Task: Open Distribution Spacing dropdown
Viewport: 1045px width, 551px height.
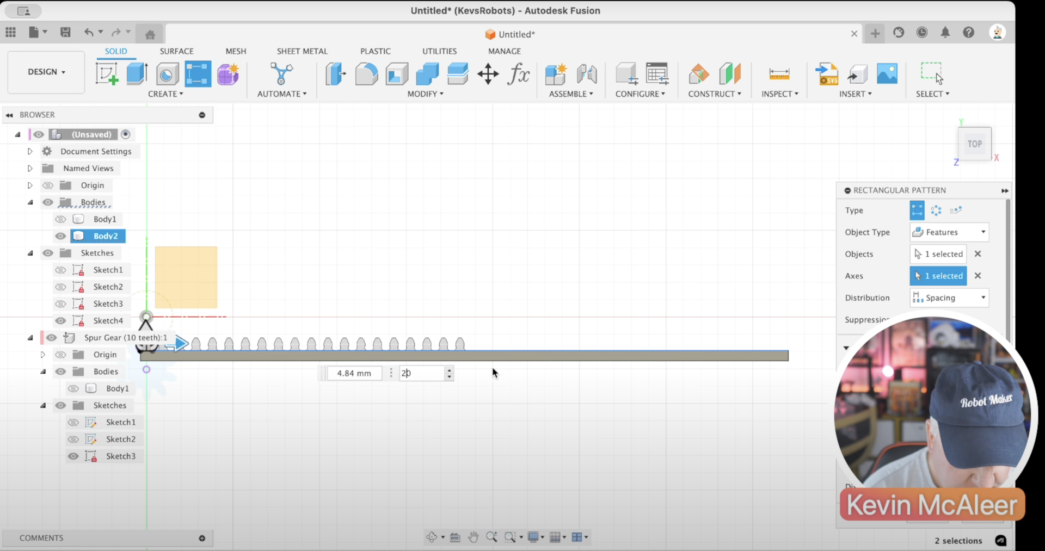Action: coord(949,298)
